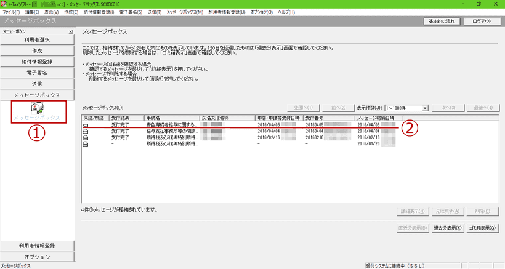Click 利用者情報登録 sidebar button at bottom
Viewport: 505px width, 269px height.
[37, 246]
